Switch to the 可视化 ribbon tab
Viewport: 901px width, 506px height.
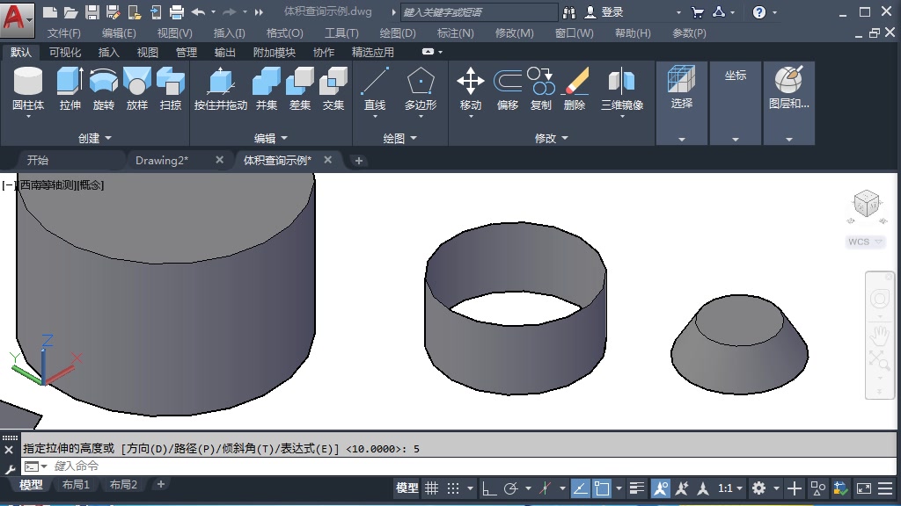[x=63, y=52]
